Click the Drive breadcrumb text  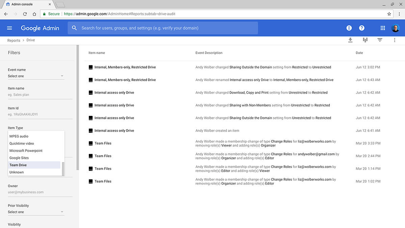point(31,40)
